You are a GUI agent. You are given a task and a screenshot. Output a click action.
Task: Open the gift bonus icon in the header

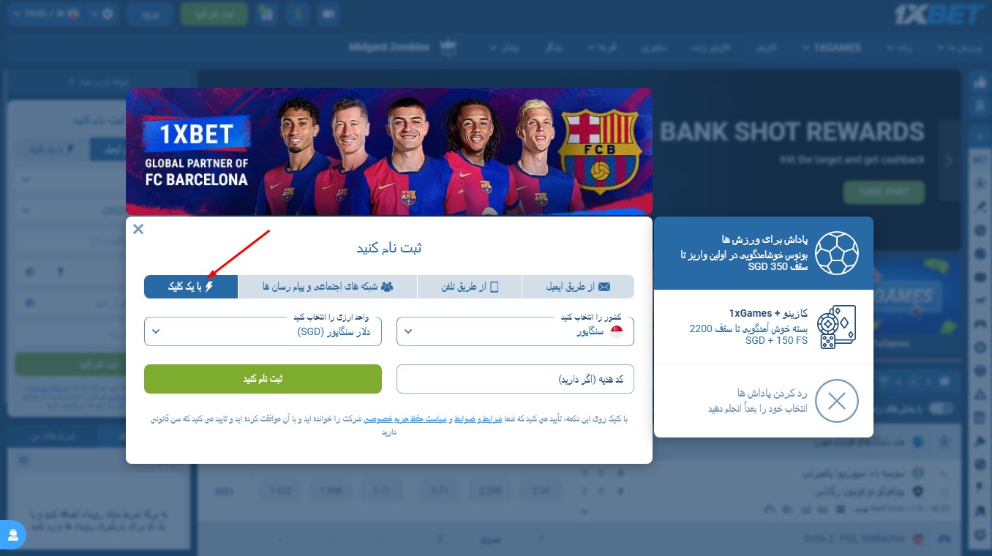click(266, 14)
